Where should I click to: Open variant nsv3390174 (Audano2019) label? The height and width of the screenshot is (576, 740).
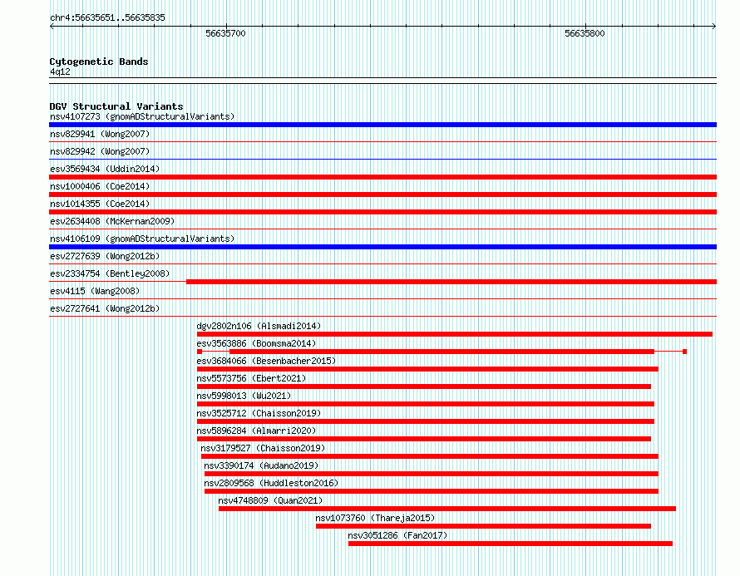261,465
